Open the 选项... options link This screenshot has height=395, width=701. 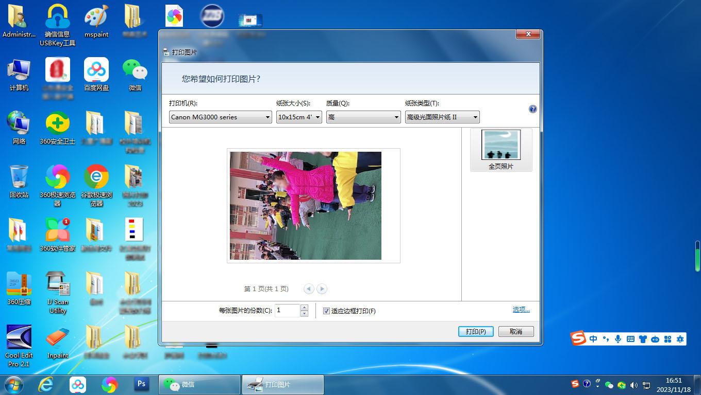tap(521, 310)
